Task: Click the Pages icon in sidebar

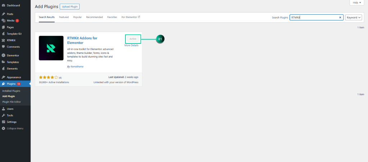Action: (x=4, y=27)
